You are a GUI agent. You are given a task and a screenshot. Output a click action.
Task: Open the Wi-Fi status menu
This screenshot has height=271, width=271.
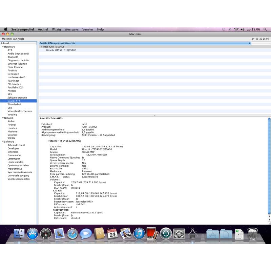pos(236,29)
